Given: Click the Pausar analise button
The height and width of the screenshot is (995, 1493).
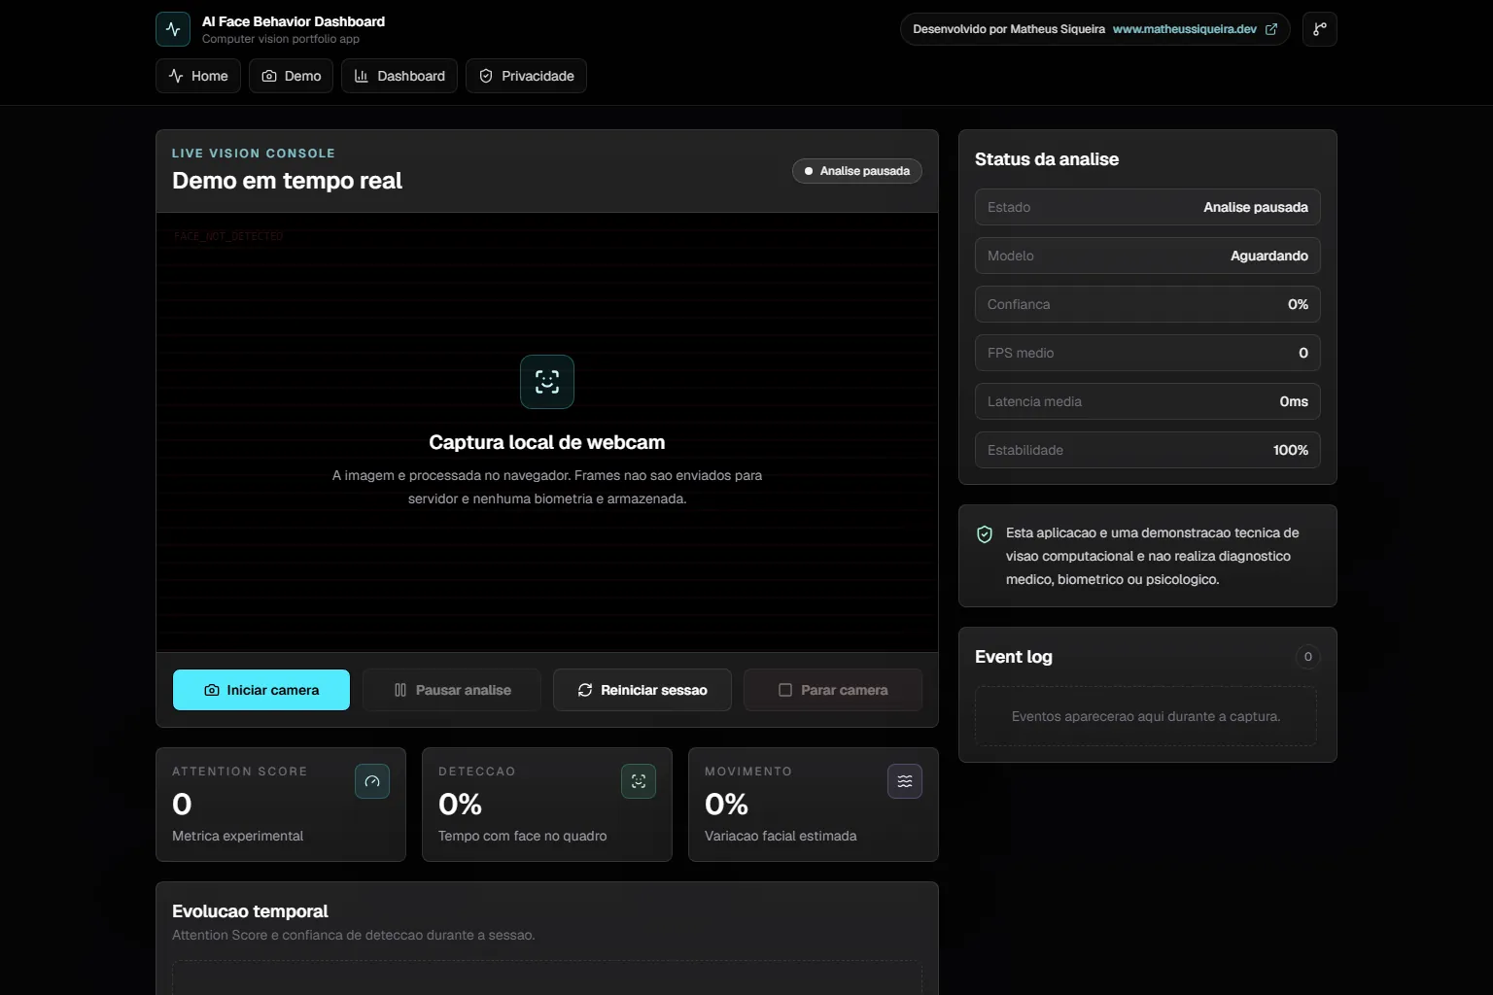Looking at the screenshot, I should tap(452, 690).
